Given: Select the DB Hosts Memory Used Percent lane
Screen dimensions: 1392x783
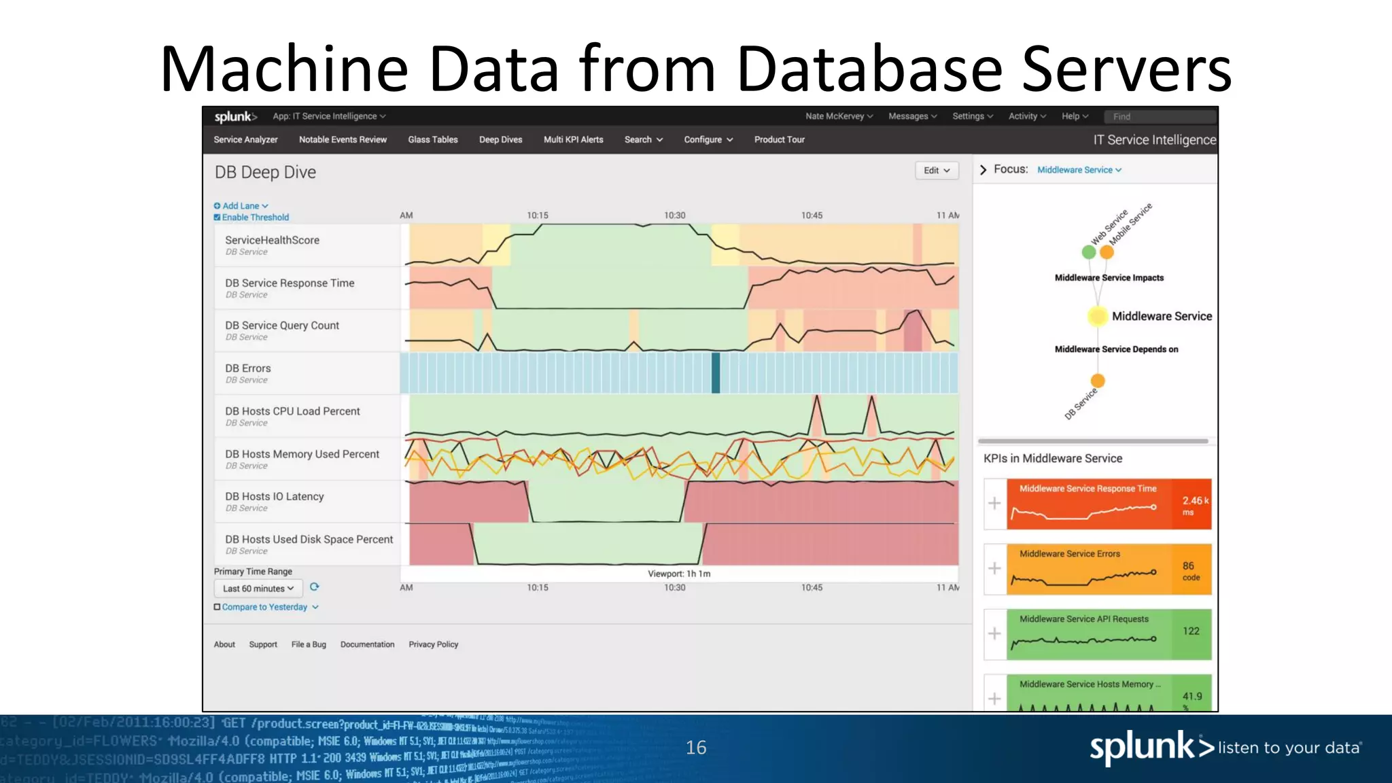Looking at the screenshot, I should pyautogui.click(x=307, y=459).
